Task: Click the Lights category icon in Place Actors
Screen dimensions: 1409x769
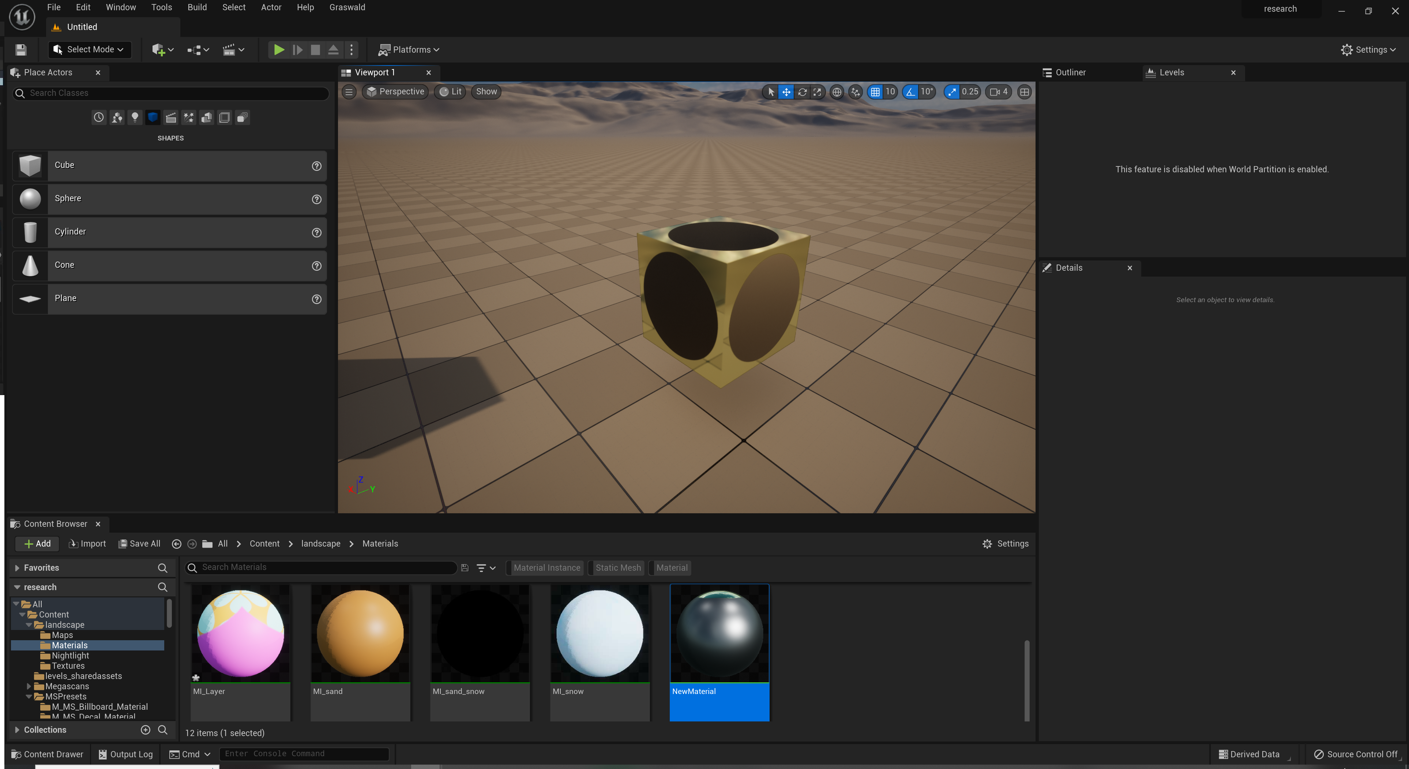Action: click(135, 117)
